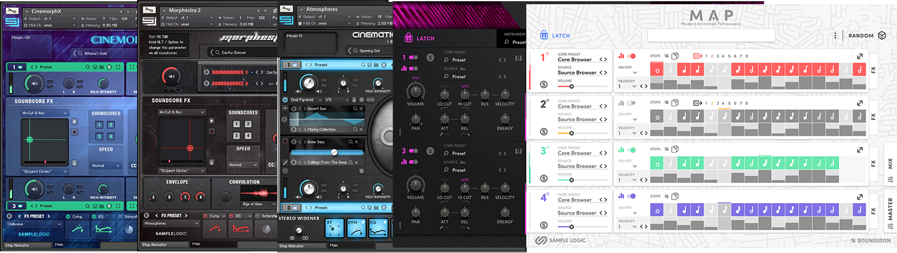The image size is (897, 253).
Task: Clear the Bone Saw source with X icon
Action: pos(356,142)
